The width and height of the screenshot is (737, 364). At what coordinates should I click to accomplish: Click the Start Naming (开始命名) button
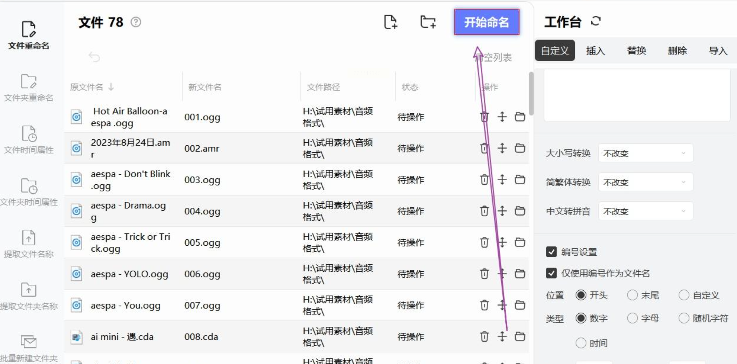pos(487,22)
